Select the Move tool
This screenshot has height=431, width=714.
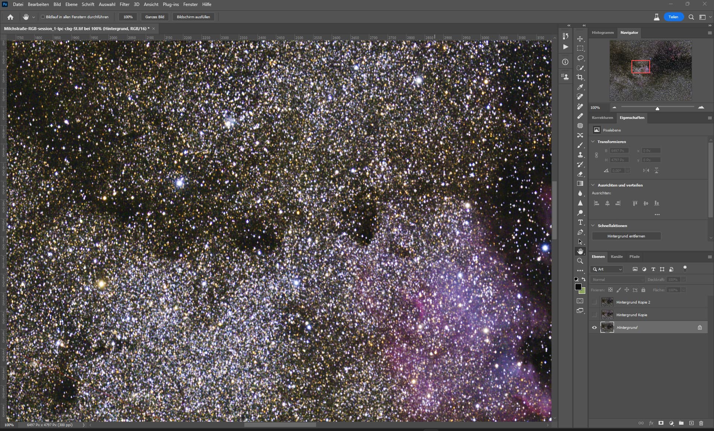[x=580, y=39]
